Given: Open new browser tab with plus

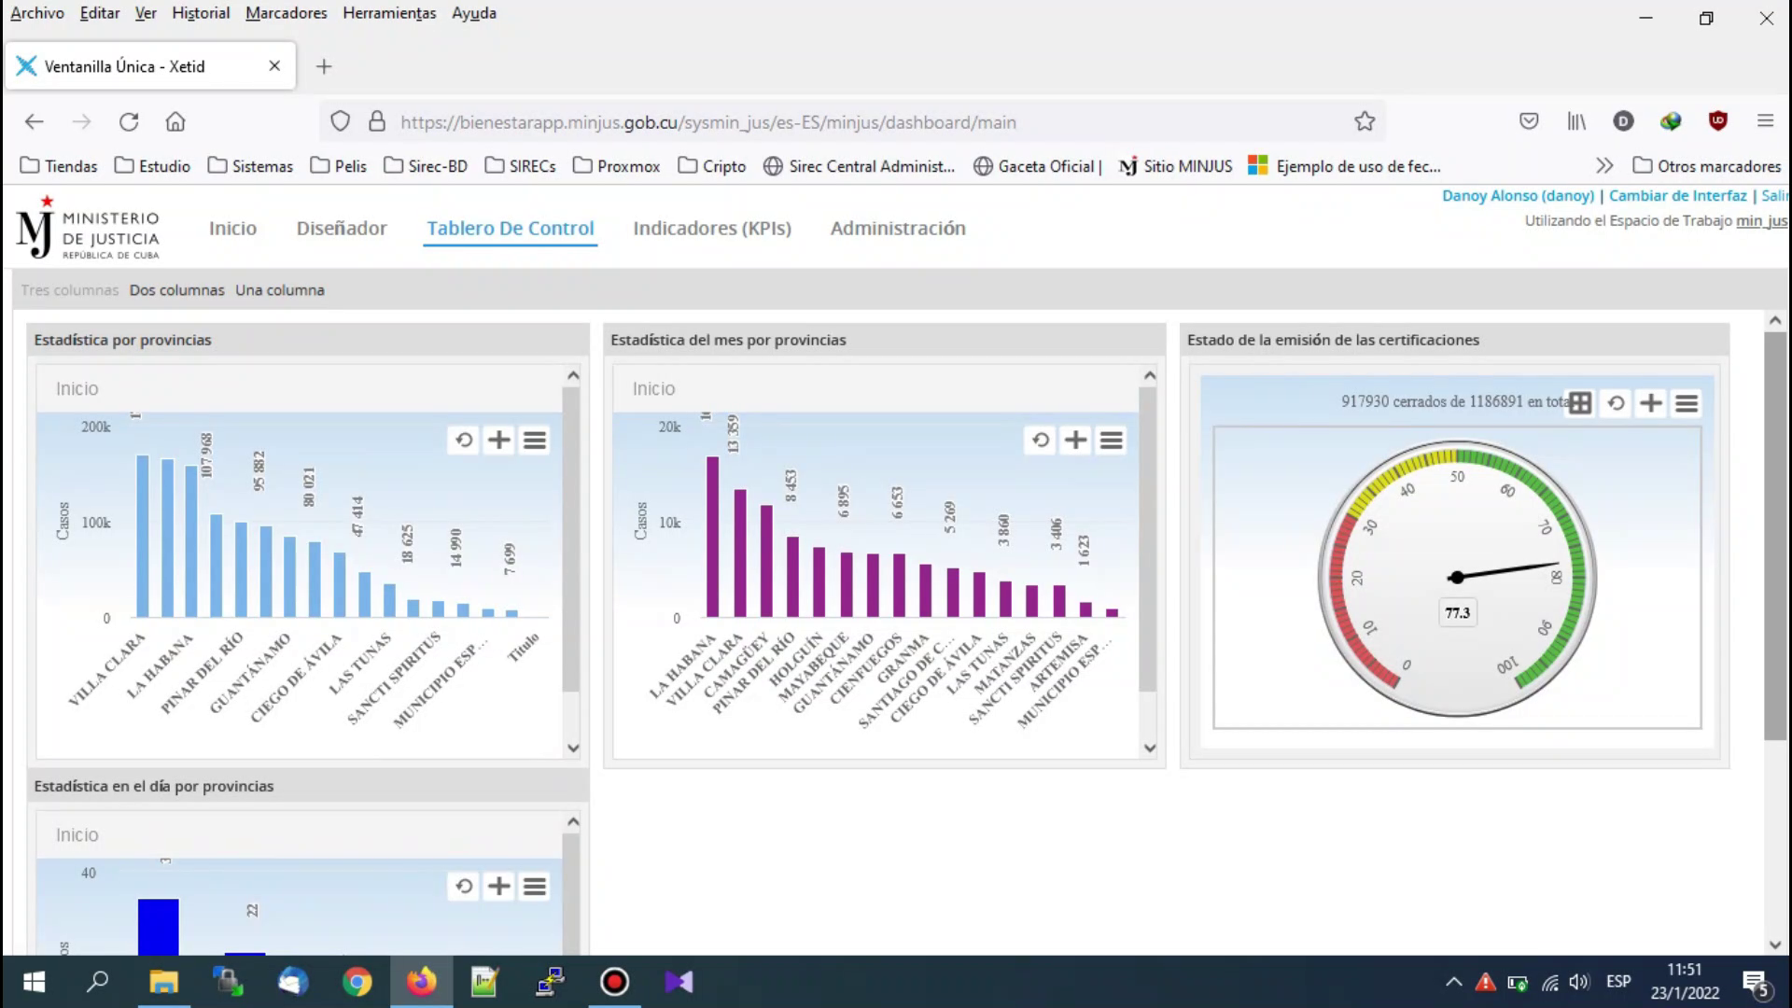Looking at the screenshot, I should pos(324,66).
